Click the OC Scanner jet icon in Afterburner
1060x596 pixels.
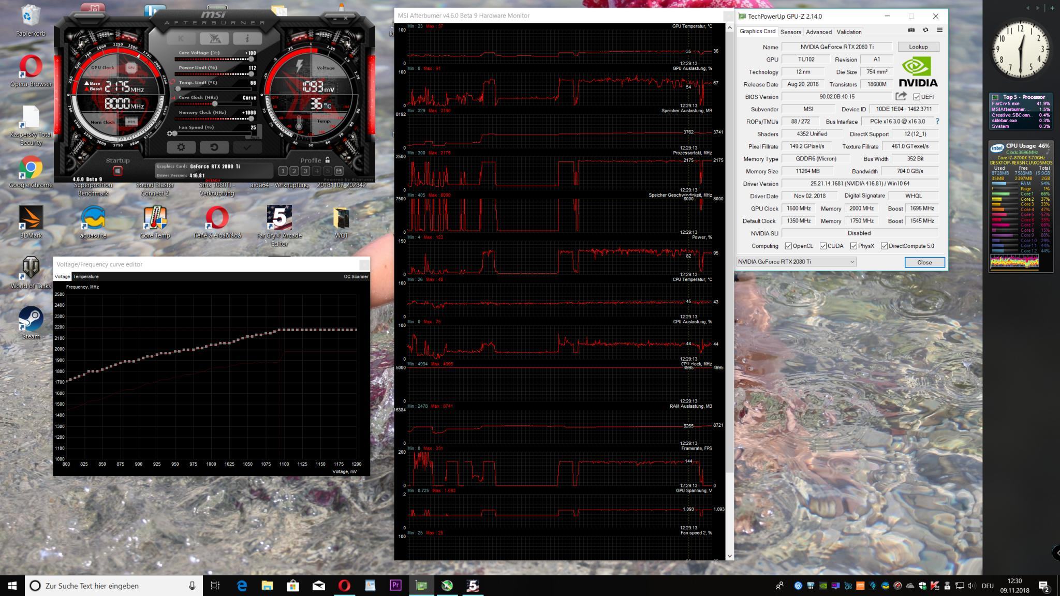tap(214, 38)
